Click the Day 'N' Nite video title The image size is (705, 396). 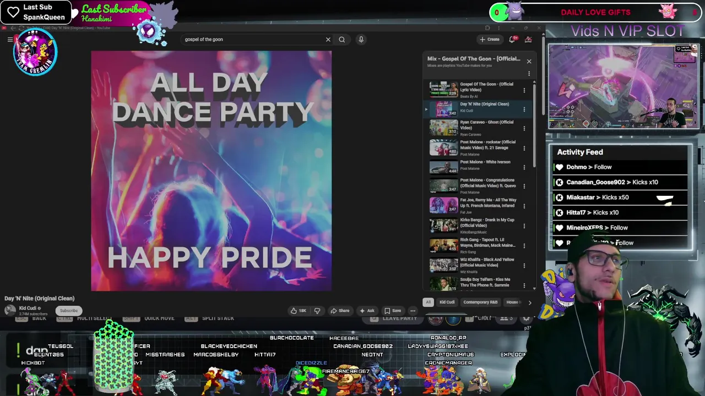click(39, 299)
